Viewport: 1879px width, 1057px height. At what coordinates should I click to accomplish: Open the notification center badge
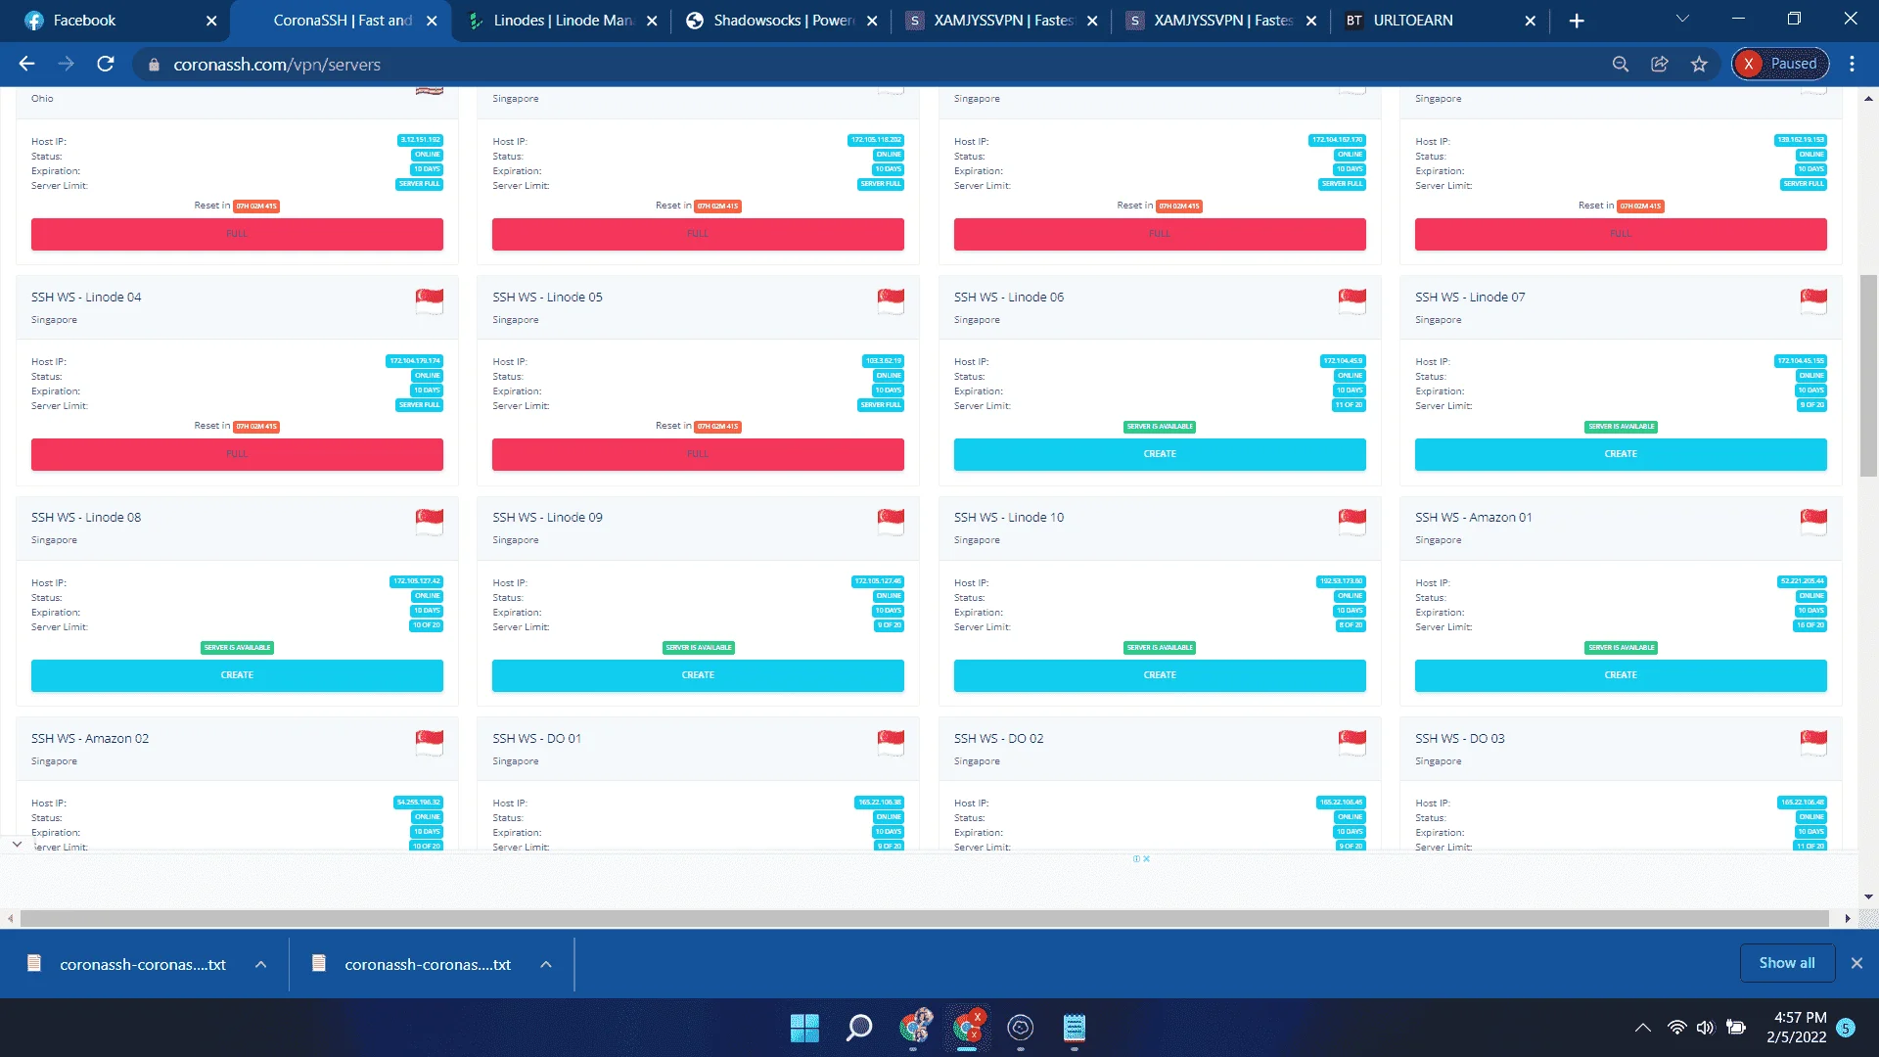point(1846,1028)
